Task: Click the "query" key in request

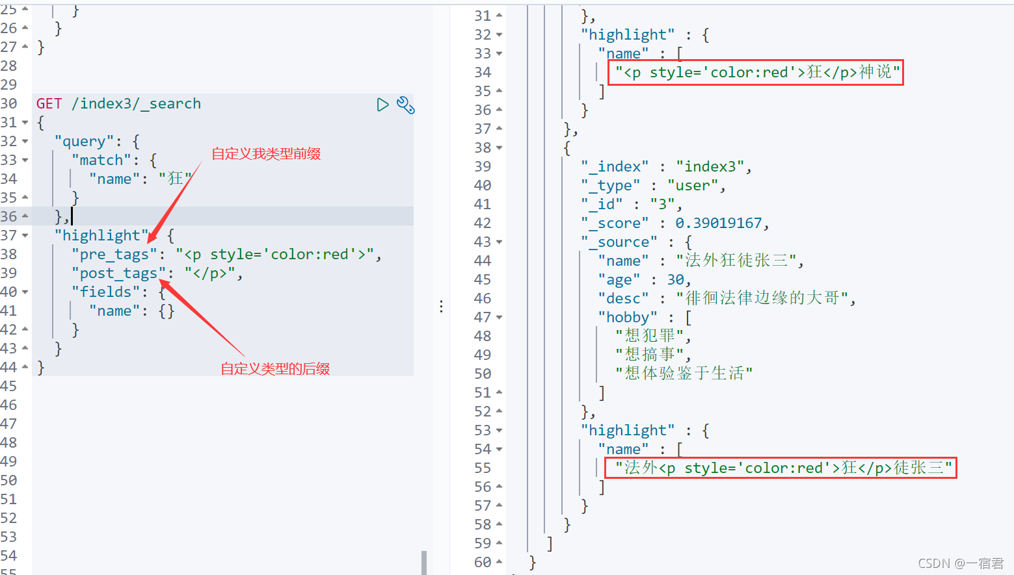Action: coord(85,142)
